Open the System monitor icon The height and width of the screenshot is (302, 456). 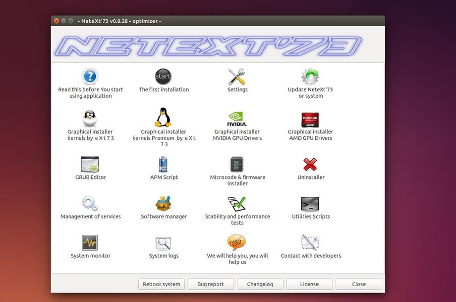point(90,243)
